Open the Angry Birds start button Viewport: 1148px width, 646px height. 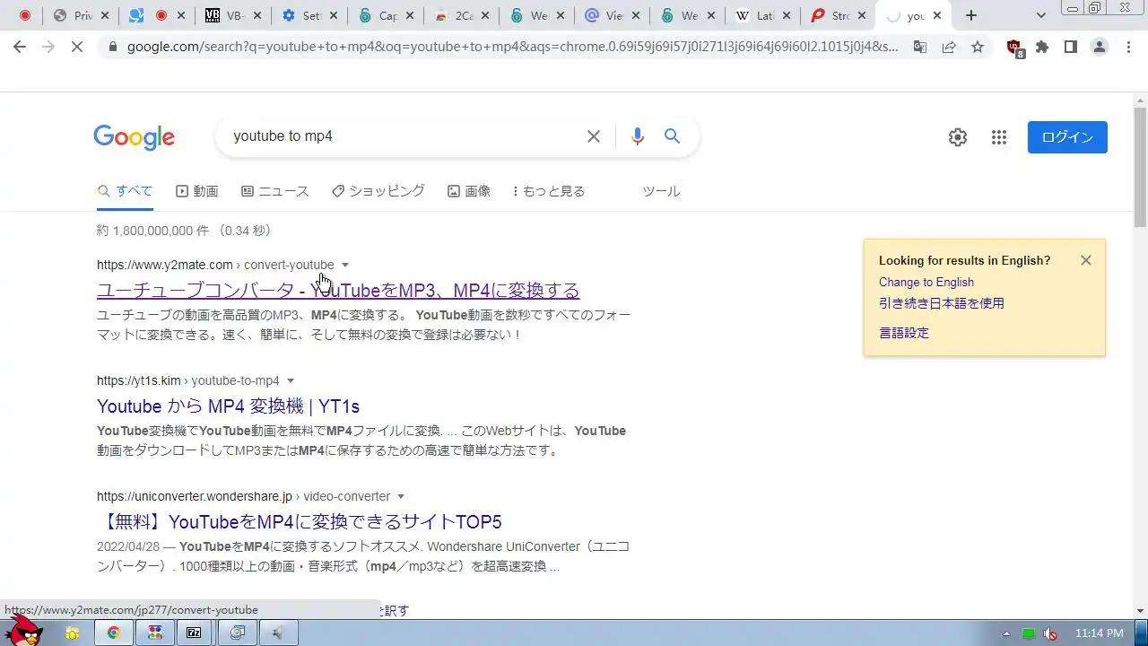pos(24,630)
